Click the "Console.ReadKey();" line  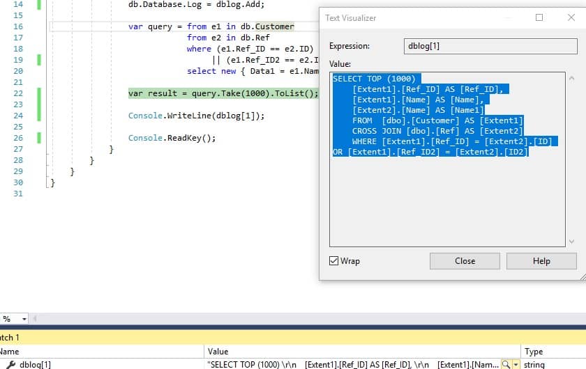click(172, 138)
